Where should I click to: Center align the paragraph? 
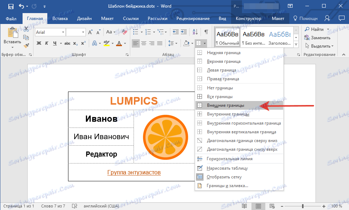pyautogui.click(x=143, y=43)
